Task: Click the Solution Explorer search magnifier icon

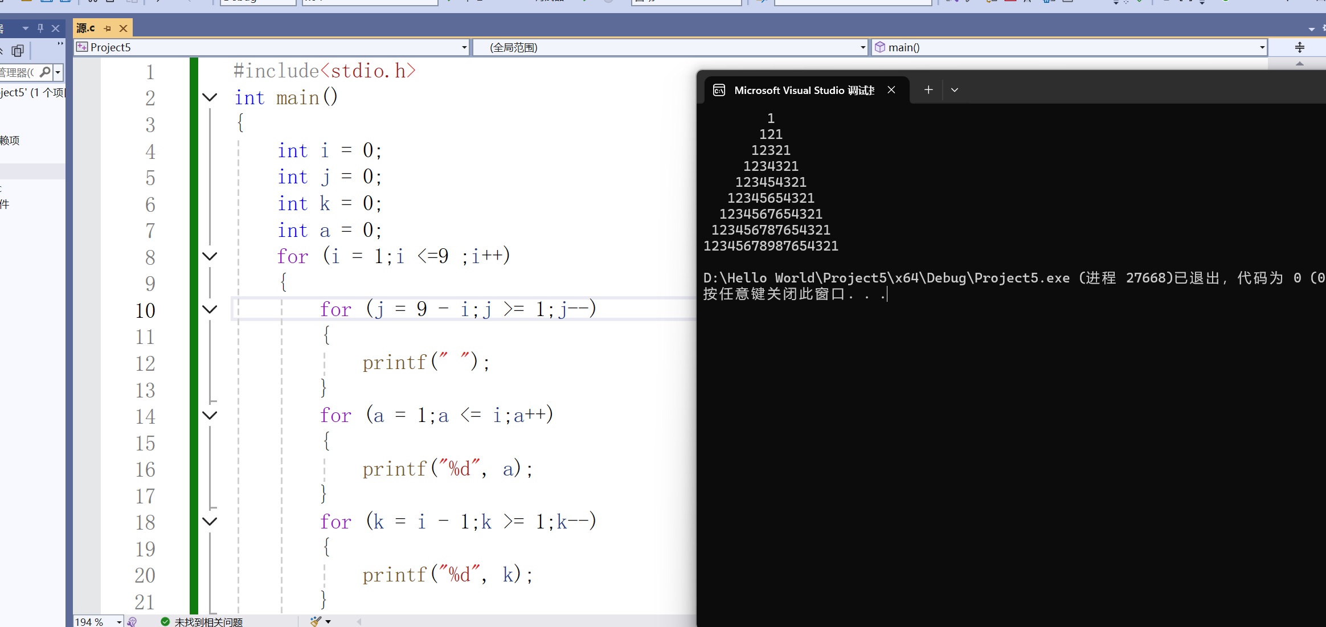Action: (x=45, y=72)
